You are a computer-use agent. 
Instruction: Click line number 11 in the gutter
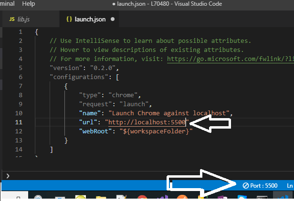click(19, 122)
